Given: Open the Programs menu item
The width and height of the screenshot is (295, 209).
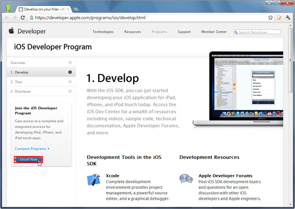Looking at the screenshot, I should [x=159, y=32].
